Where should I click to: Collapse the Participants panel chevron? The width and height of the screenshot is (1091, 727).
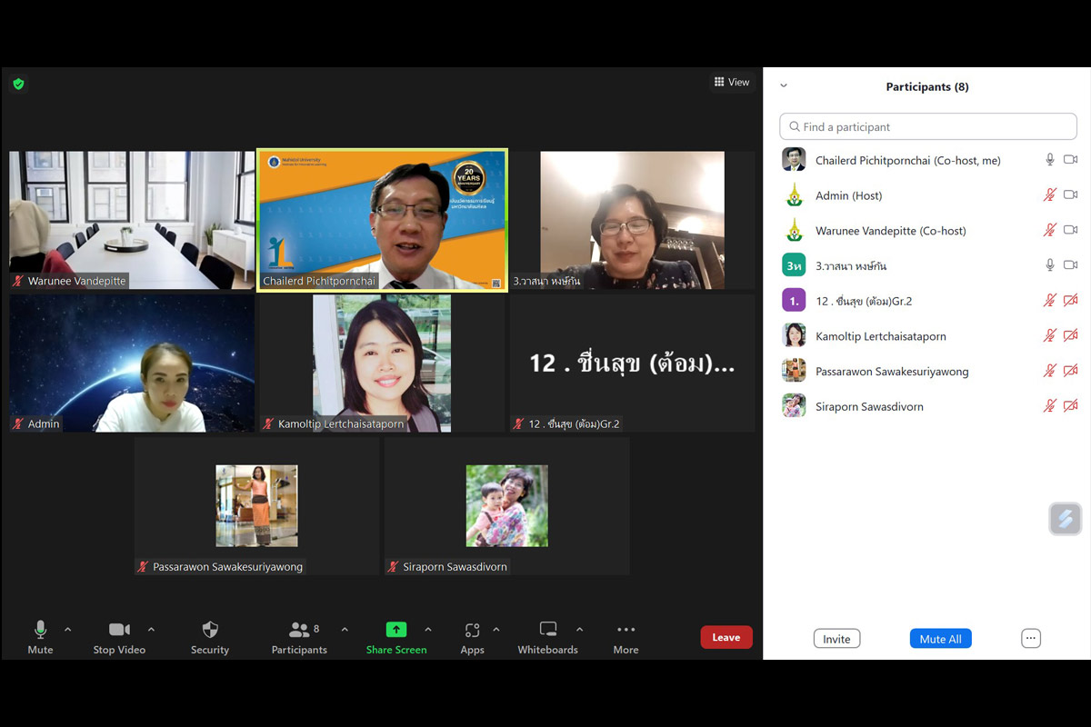click(784, 86)
